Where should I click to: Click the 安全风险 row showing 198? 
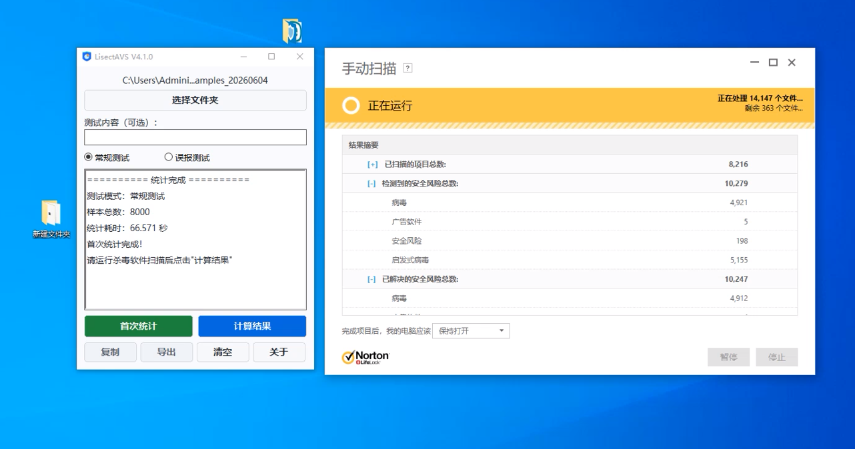[x=570, y=241]
